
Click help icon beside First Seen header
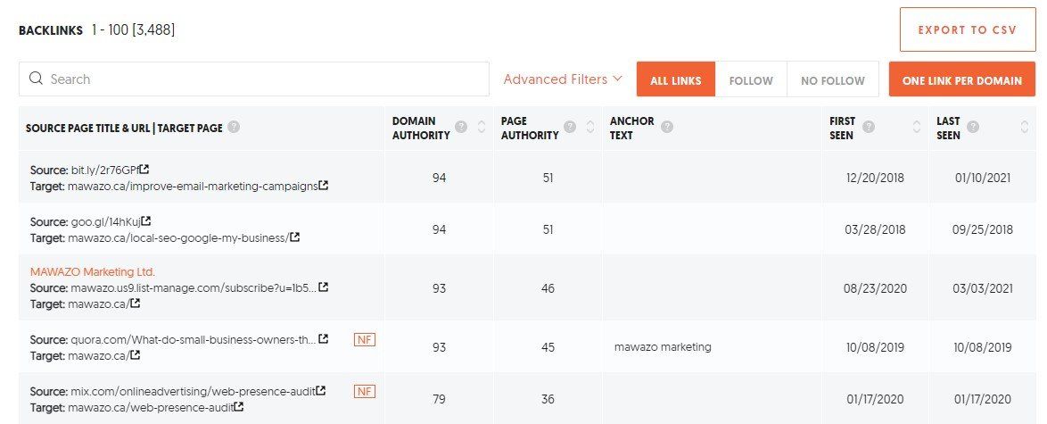(868, 127)
